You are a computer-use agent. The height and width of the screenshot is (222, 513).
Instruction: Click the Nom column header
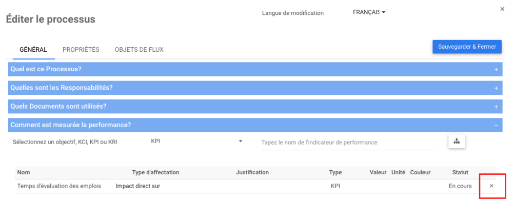point(24,172)
